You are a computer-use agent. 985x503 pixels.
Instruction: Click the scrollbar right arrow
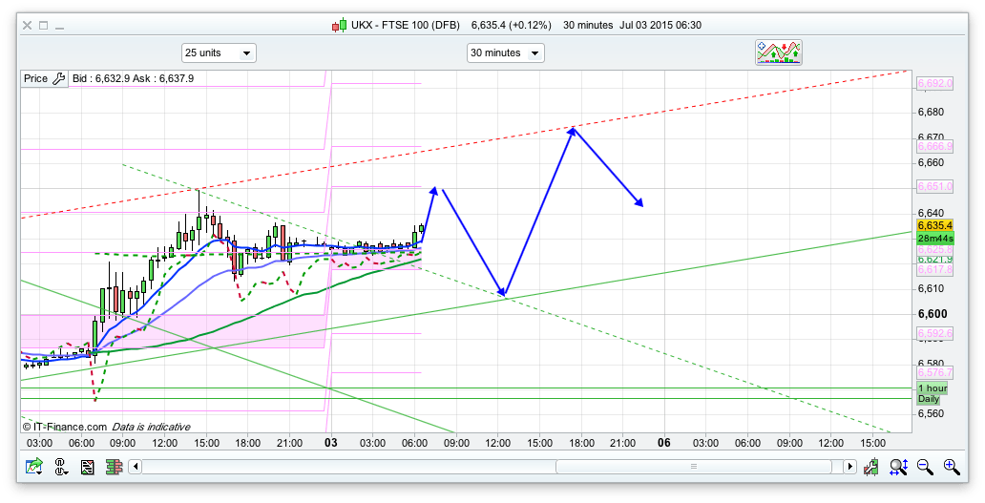[x=849, y=467]
